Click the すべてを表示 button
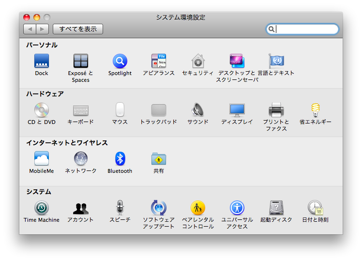 coord(78,29)
